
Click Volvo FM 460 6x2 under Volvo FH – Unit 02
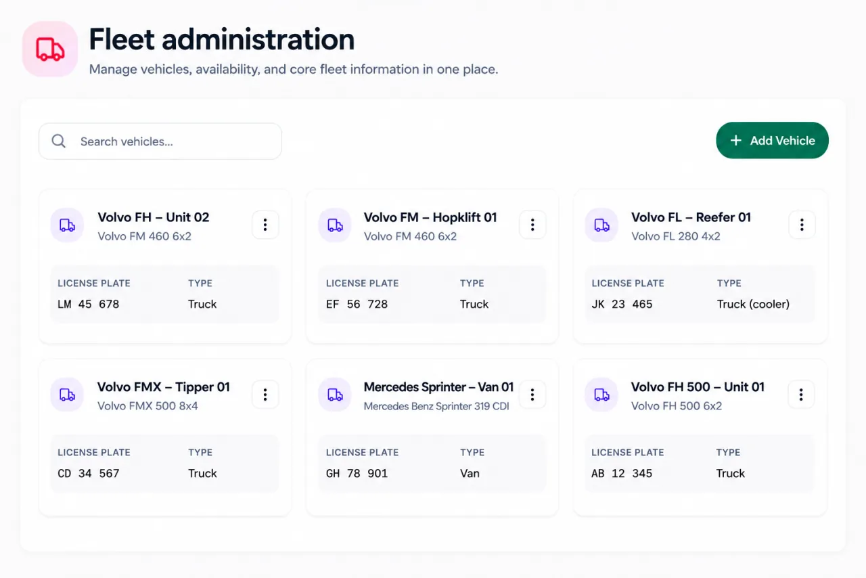tap(144, 236)
